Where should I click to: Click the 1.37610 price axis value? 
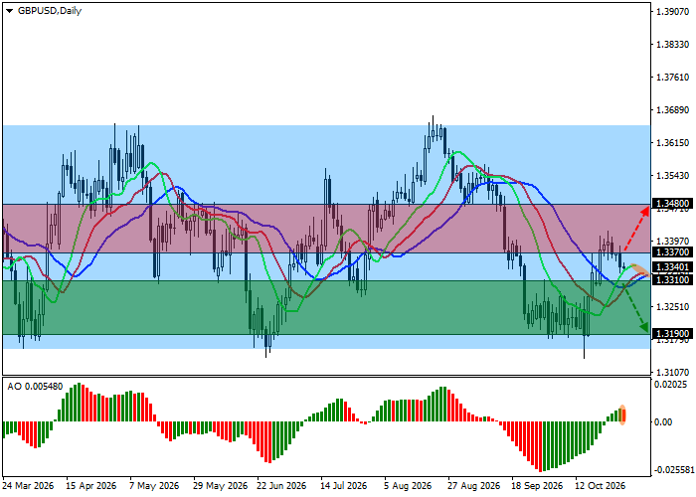pos(673,78)
